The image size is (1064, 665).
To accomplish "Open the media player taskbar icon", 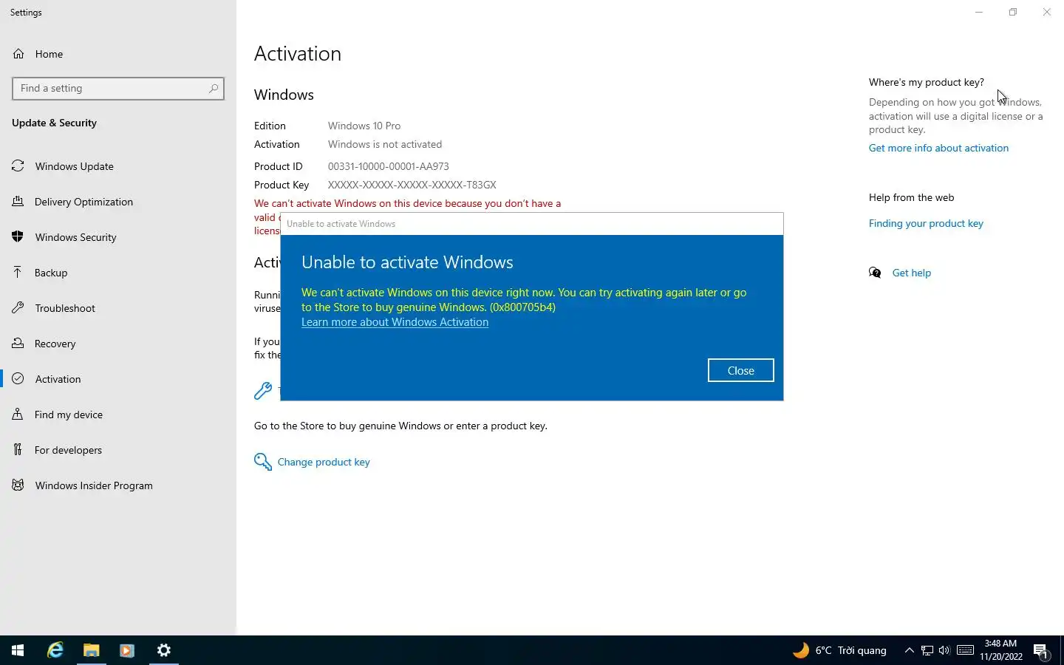I will pos(126,650).
